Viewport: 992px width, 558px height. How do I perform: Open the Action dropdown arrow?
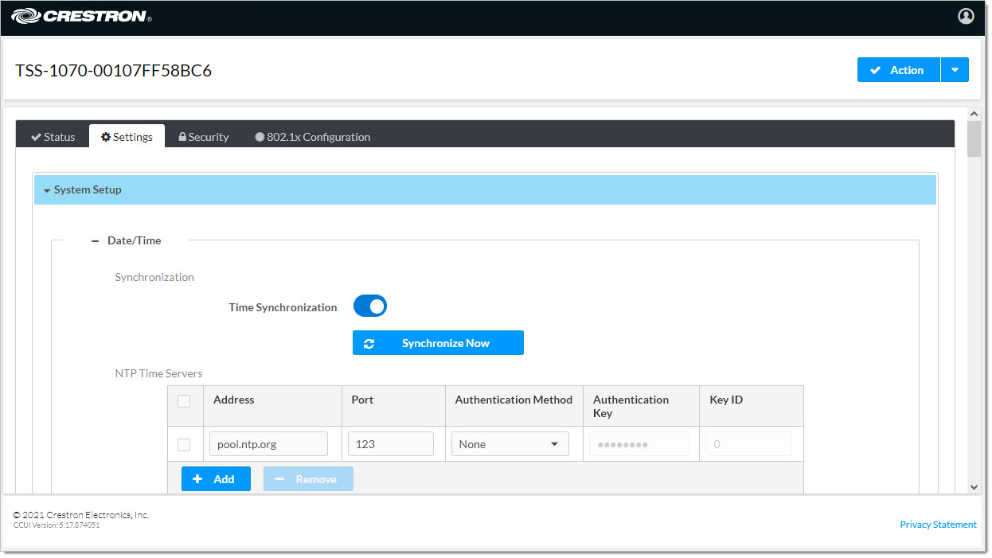pos(955,70)
